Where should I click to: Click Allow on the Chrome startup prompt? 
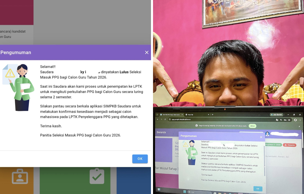[252, 126]
